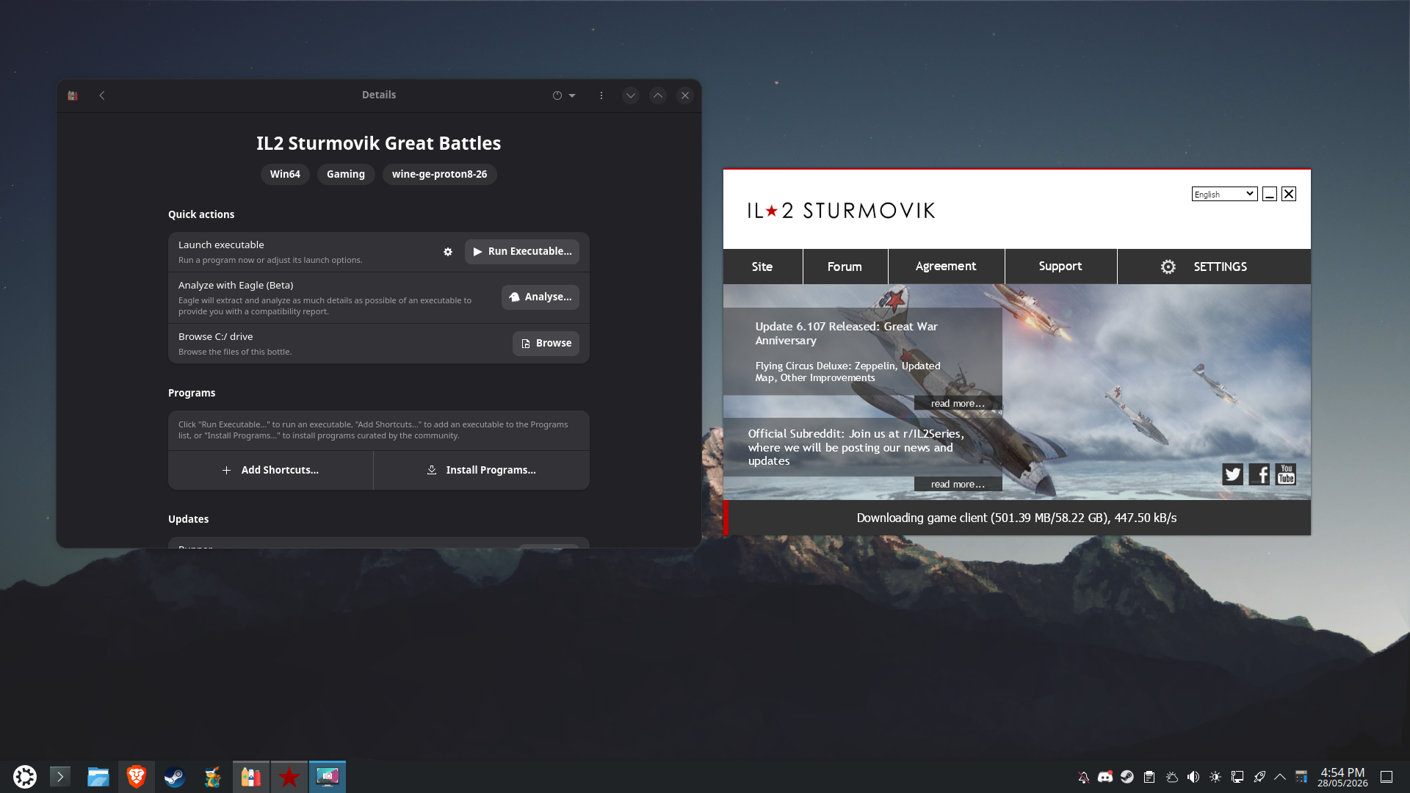Image resolution: width=1410 pixels, height=793 pixels.
Task: Open the three-dot menu in Details window
Action: tap(601, 95)
